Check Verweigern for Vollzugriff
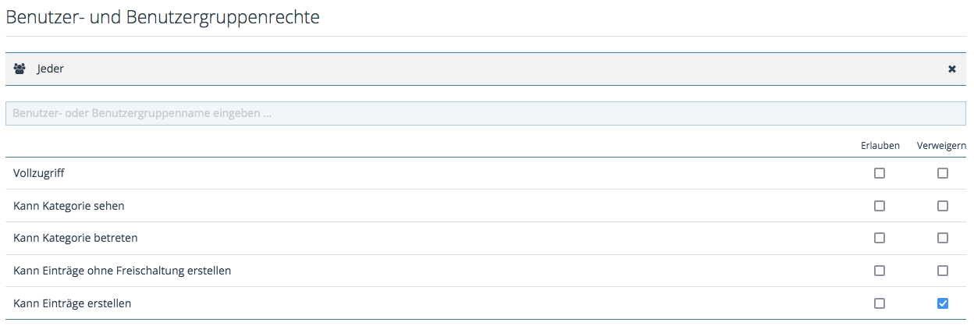 pos(943,173)
